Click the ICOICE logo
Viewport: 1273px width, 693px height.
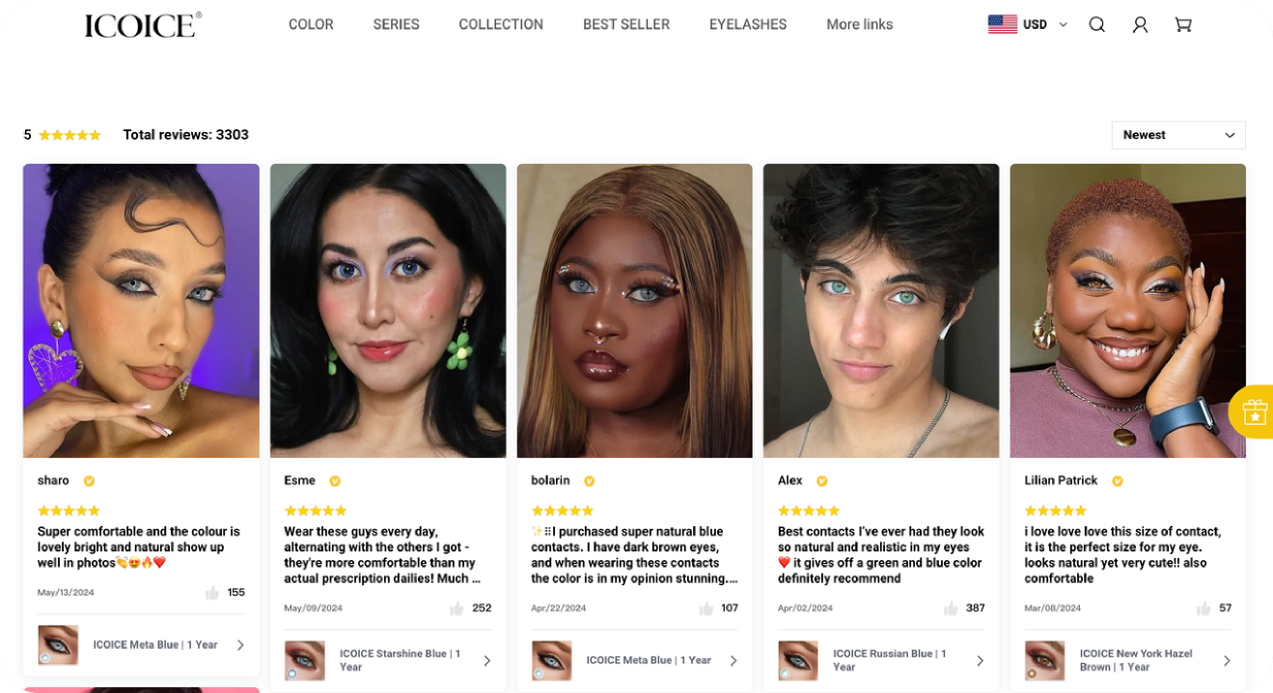click(143, 25)
